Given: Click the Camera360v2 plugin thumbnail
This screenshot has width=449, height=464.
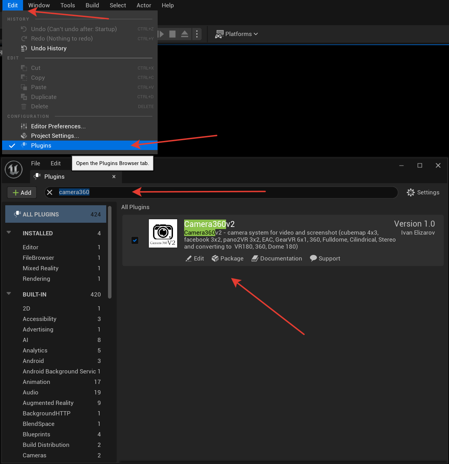Looking at the screenshot, I should 163,233.
